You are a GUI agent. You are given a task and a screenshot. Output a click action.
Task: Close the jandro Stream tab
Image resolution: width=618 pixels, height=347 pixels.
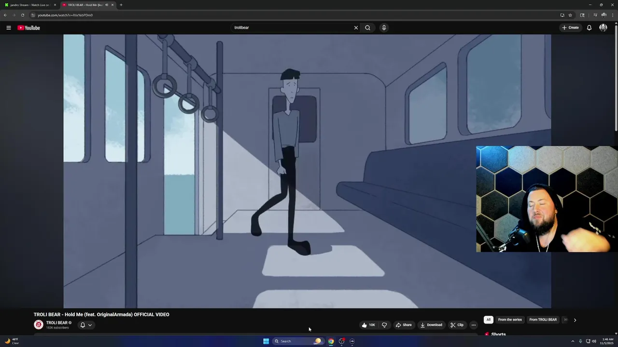(55, 5)
